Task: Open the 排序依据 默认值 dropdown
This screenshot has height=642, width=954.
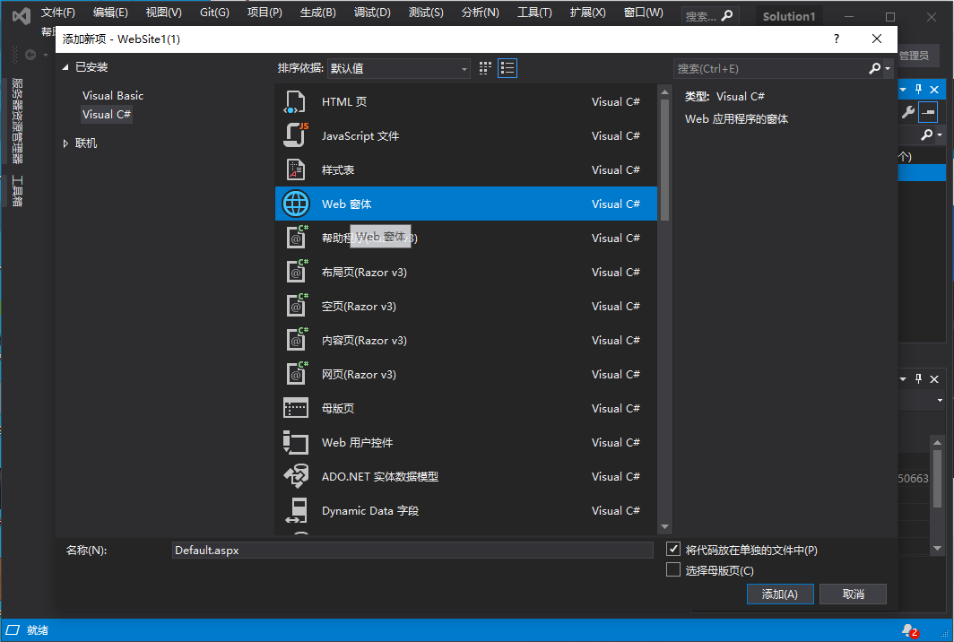Action: (398, 69)
